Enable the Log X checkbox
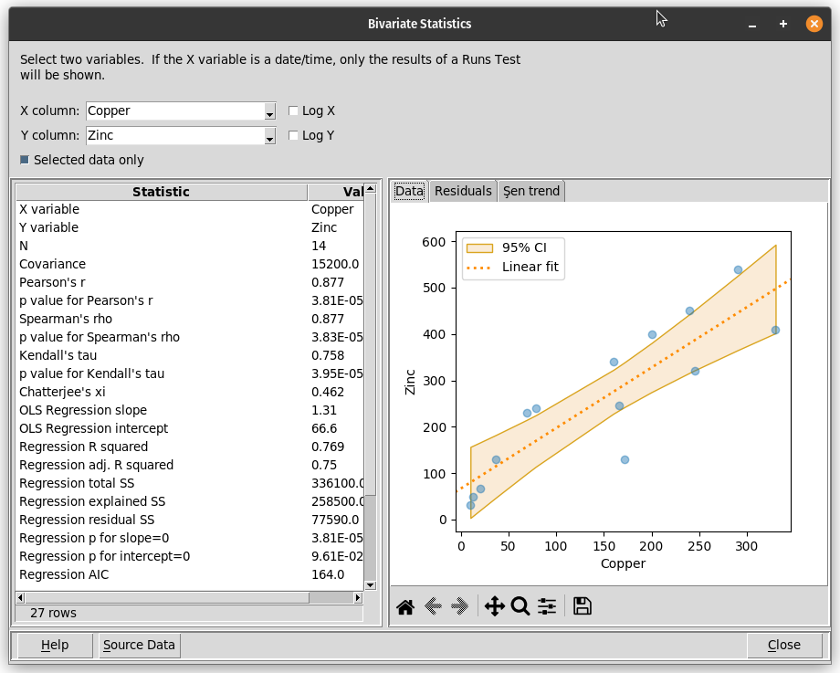840x673 pixels. point(294,111)
